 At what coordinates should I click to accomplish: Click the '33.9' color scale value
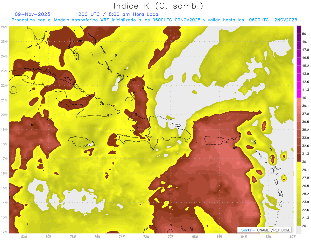306,138
